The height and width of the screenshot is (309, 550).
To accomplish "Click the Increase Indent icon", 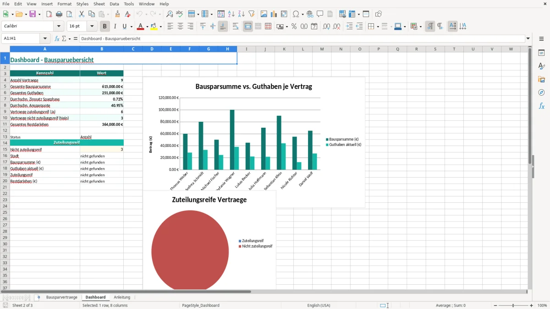I will tap(349, 27).
